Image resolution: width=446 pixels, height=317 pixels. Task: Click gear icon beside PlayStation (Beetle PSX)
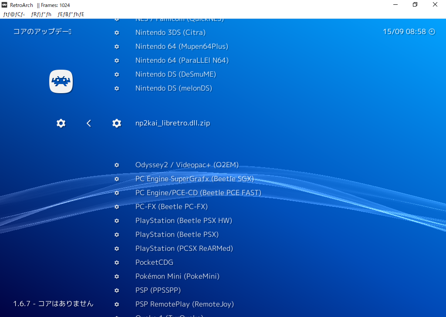pos(117,235)
